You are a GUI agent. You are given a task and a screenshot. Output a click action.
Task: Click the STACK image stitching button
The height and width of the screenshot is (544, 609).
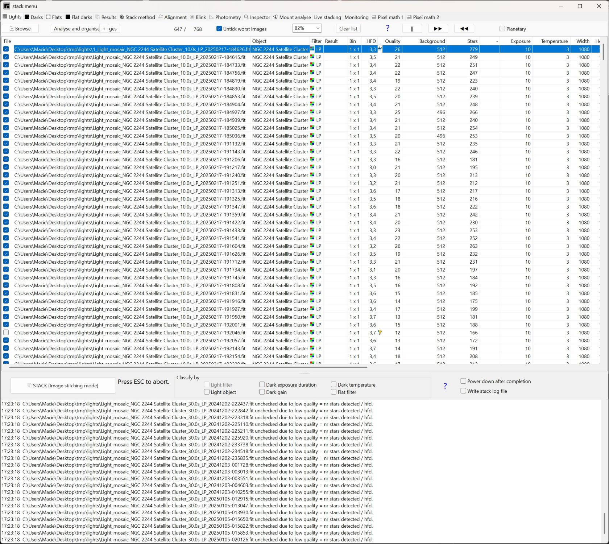63,386
